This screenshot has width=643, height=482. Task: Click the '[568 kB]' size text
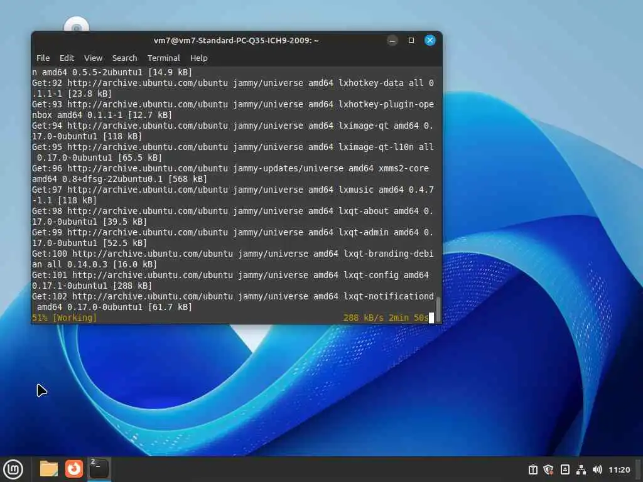[x=187, y=179]
